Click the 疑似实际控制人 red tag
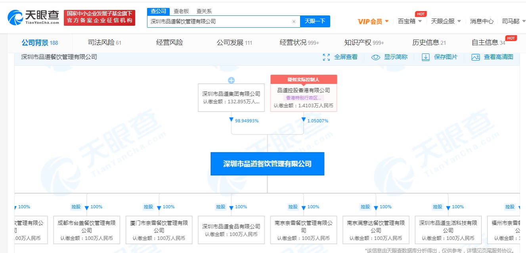Screen dimensions: 526x253 pos(304,80)
